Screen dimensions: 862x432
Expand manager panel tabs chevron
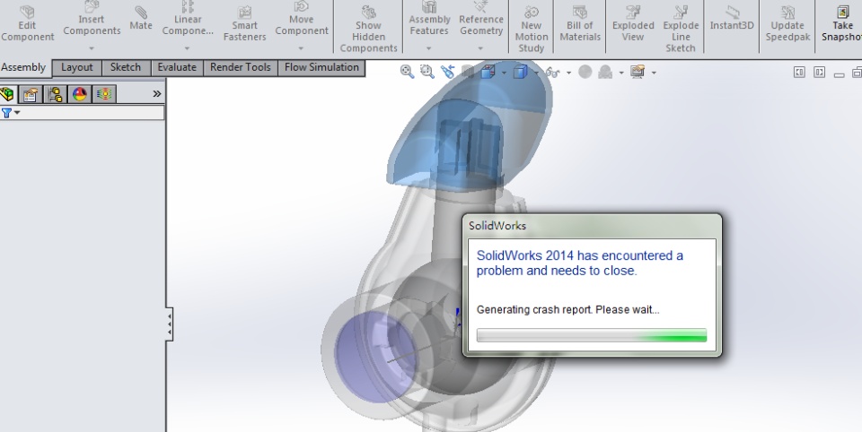tap(156, 94)
